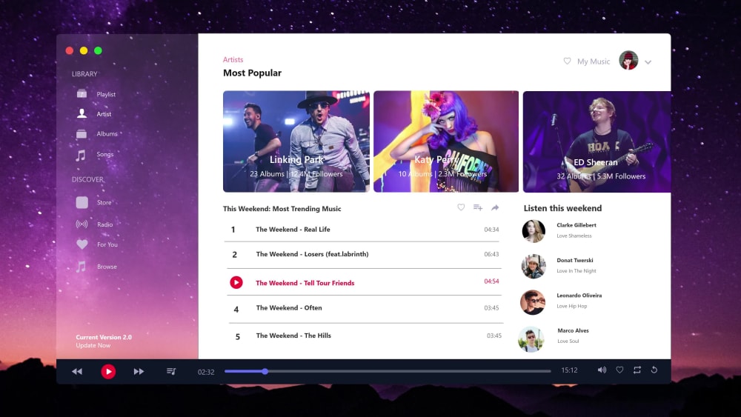The image size is (741, 417).
Task: Toggle repeat mode in player bar
Action: point(637,370)
